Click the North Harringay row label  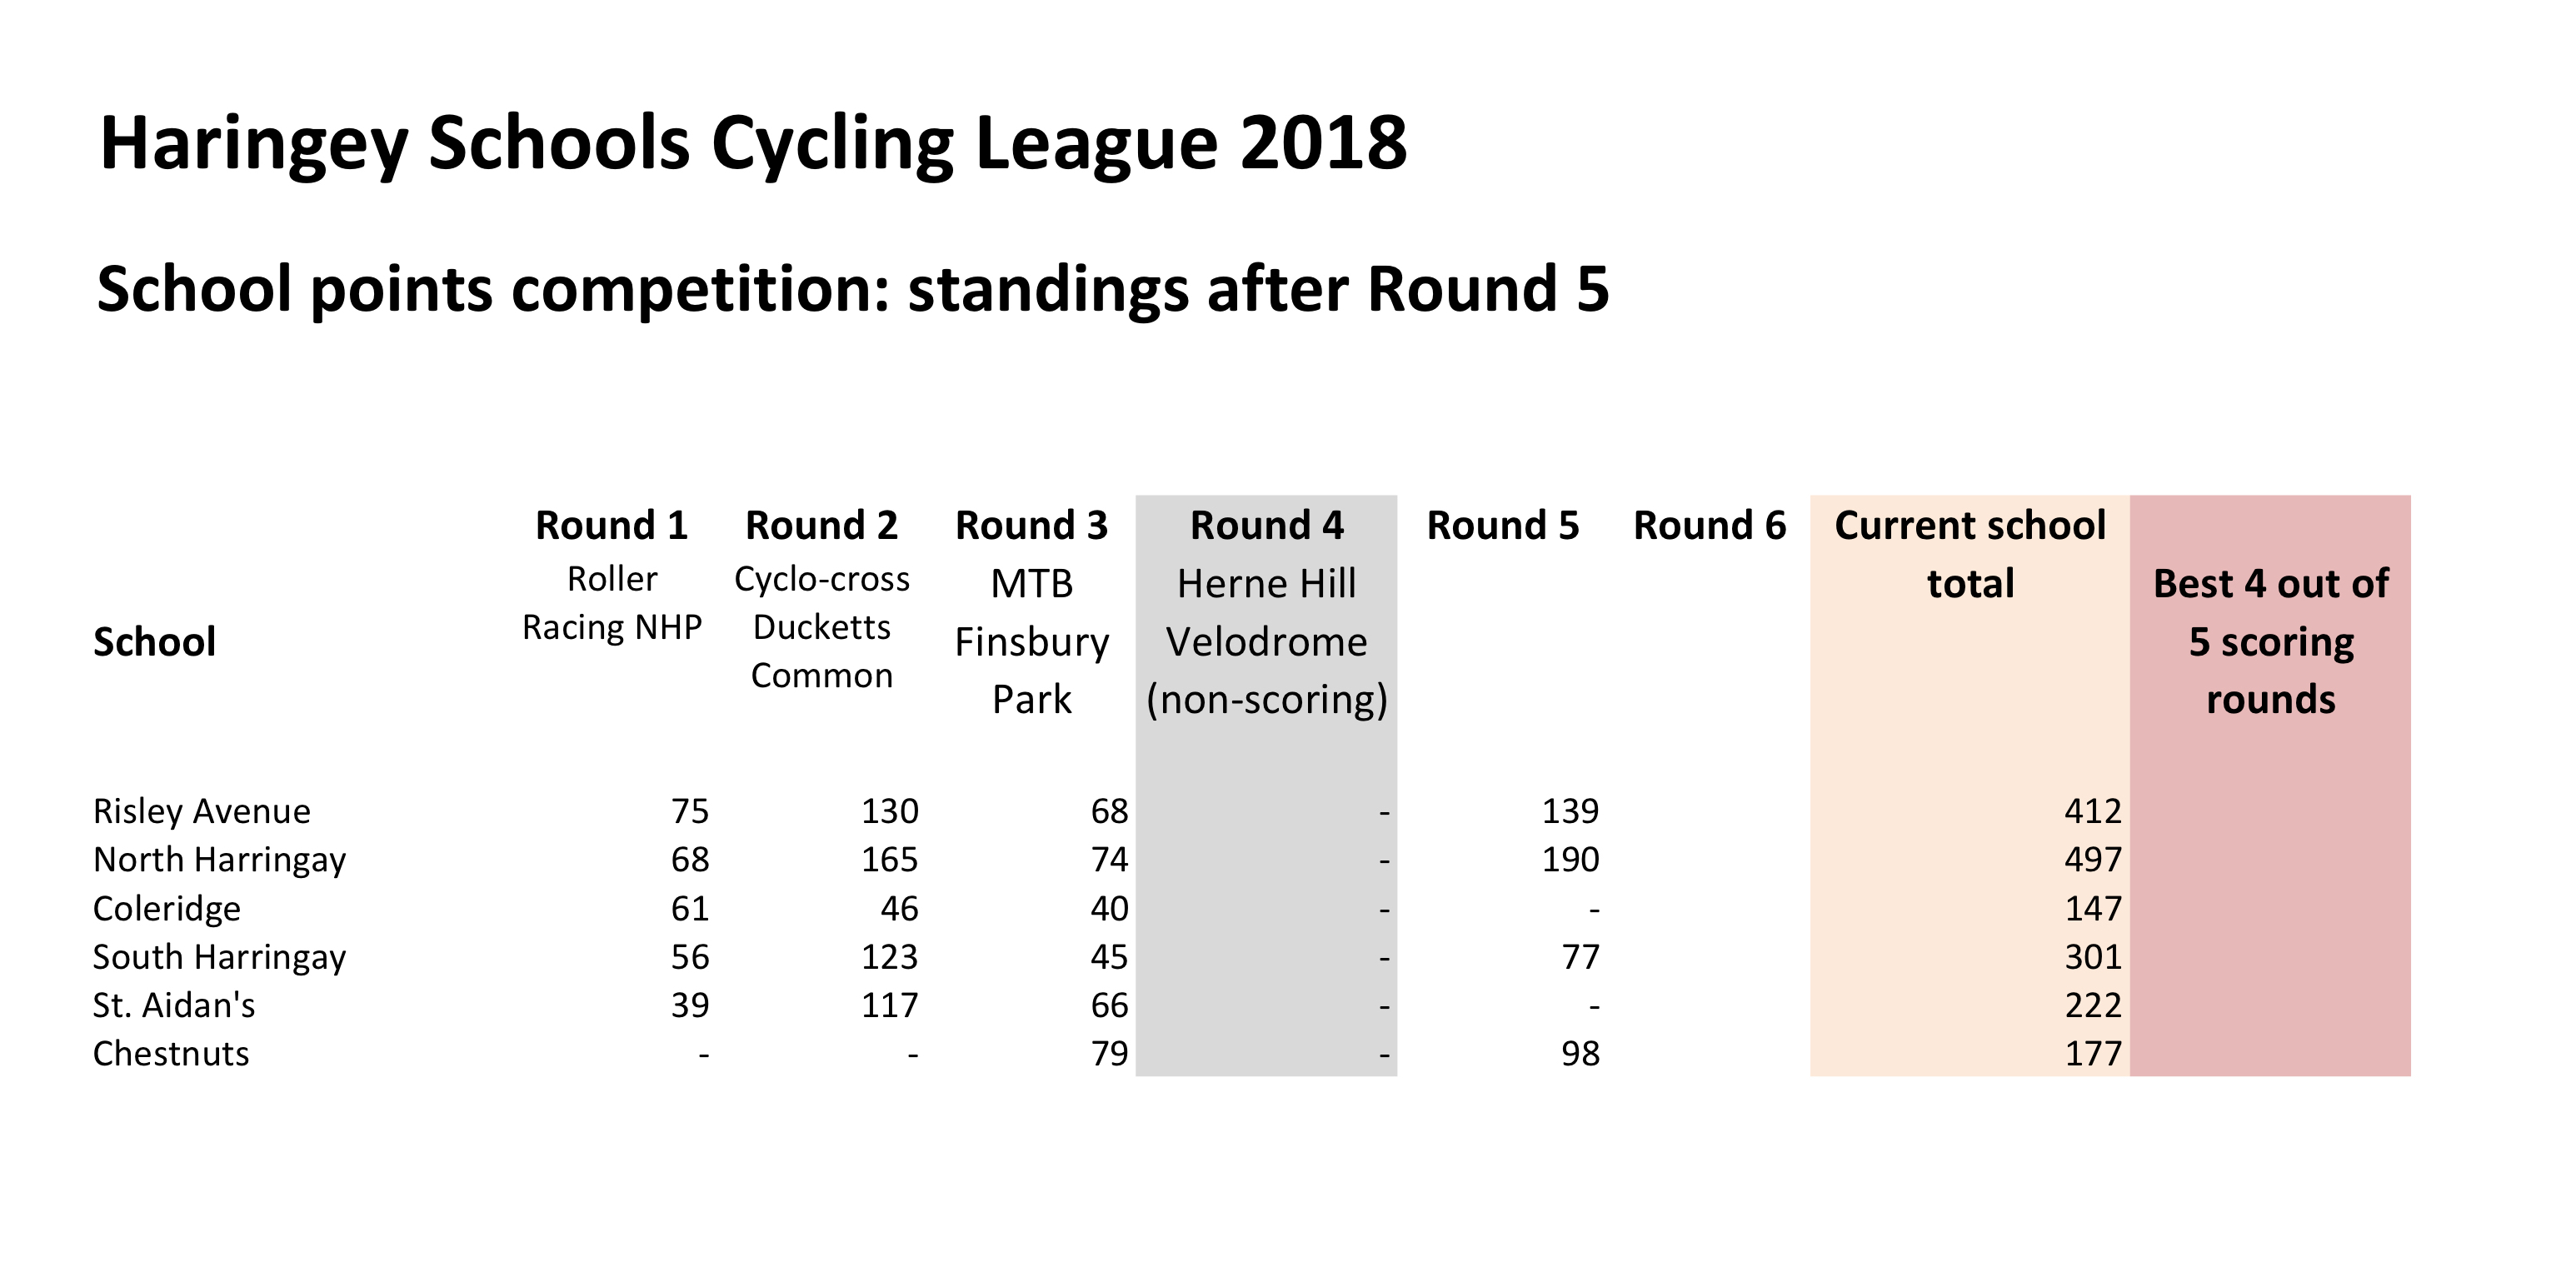click(219, 860)
